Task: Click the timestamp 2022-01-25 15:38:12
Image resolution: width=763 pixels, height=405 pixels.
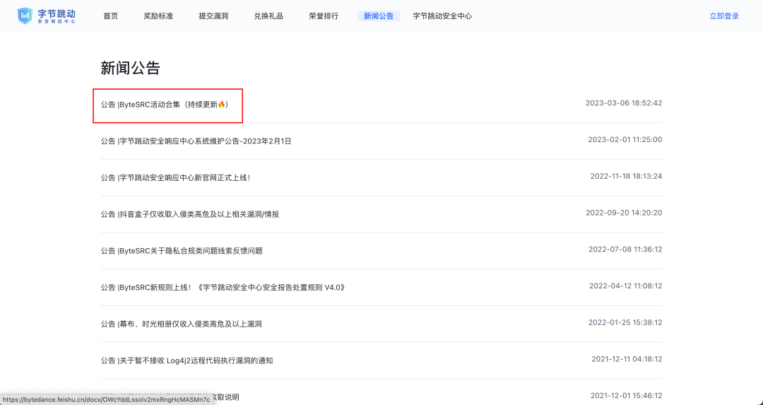Action: tap(625, 322)
